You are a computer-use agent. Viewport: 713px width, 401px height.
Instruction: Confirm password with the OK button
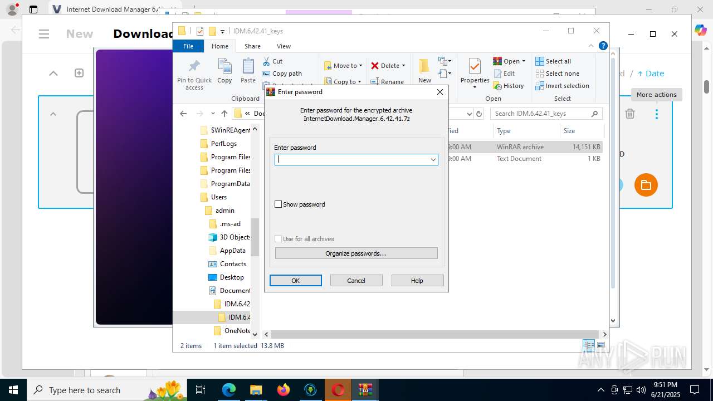point(296,281)
